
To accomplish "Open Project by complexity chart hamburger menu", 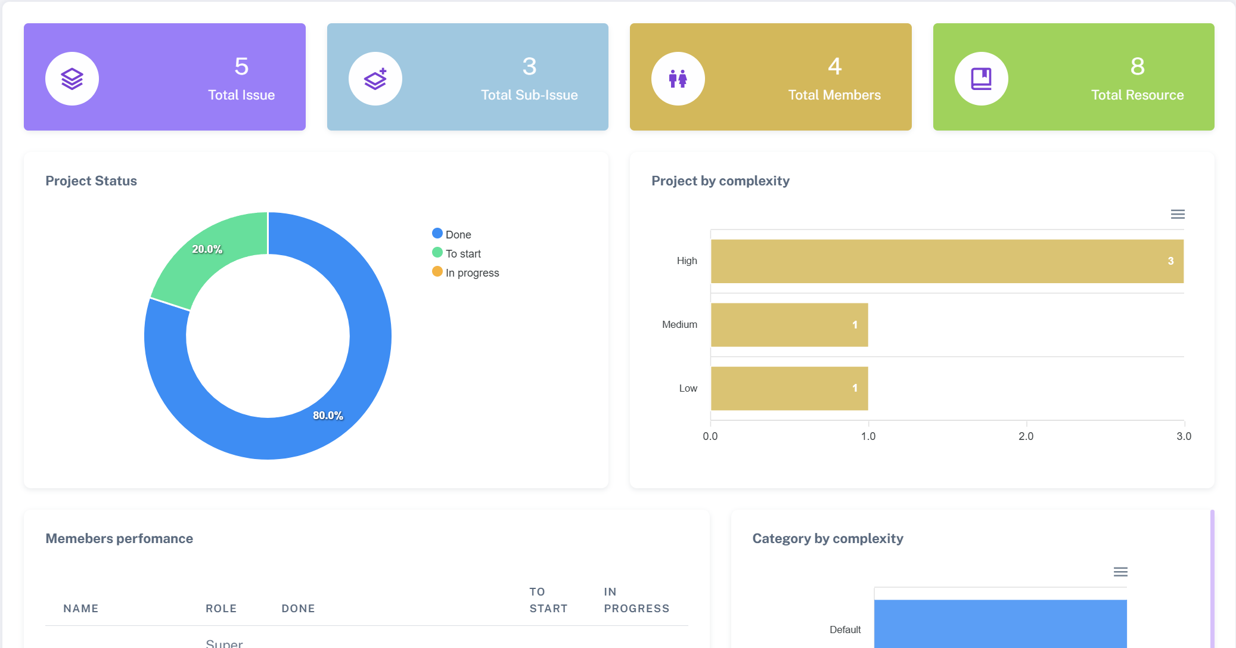I will pos(1178,214).
